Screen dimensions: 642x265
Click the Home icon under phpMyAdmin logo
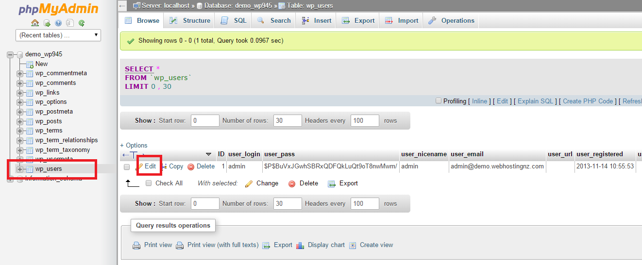tap(35, 23)
